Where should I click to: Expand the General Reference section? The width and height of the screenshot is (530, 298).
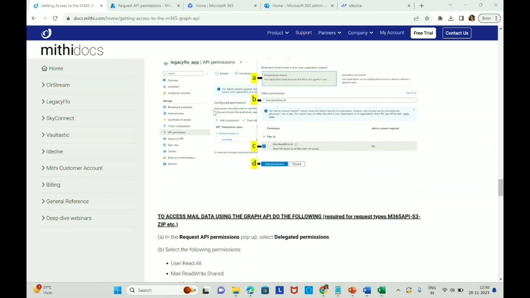(x=65, y=201)
